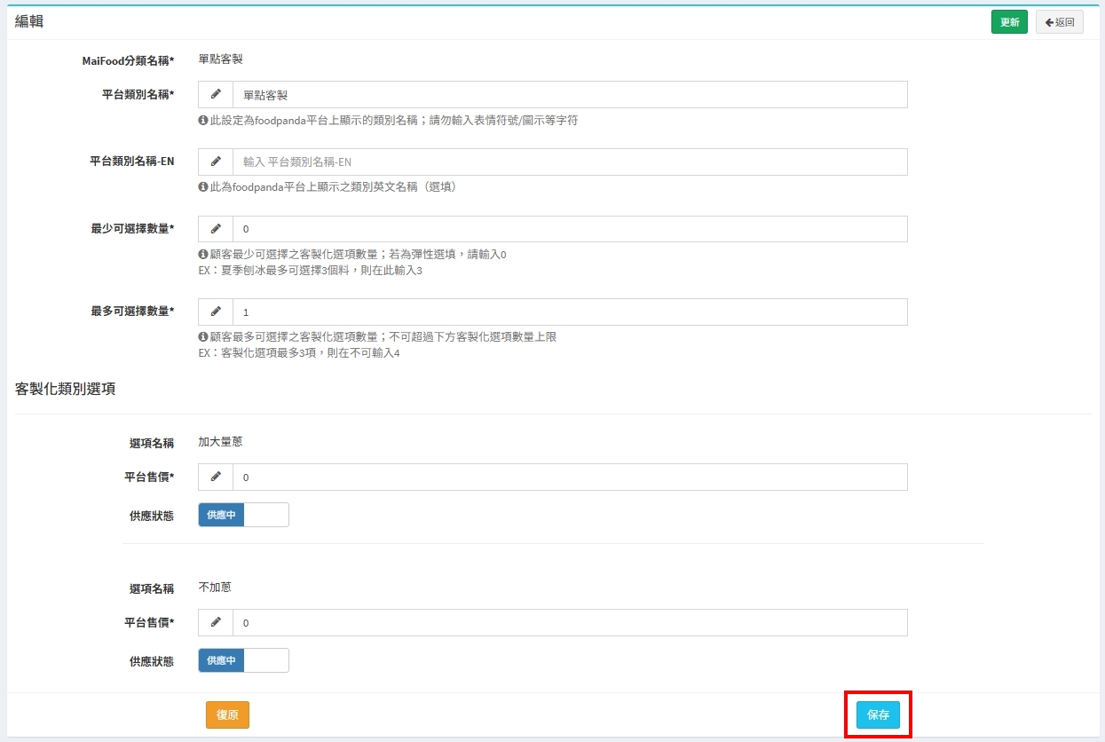Select the 最少可選擇數量 input field
This screenshot has width=1105, height=742.
(x=569, y=229)
